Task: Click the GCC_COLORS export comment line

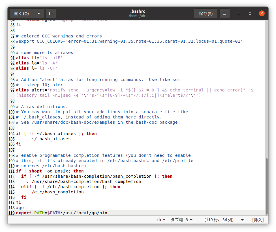Action: (129, 41)
